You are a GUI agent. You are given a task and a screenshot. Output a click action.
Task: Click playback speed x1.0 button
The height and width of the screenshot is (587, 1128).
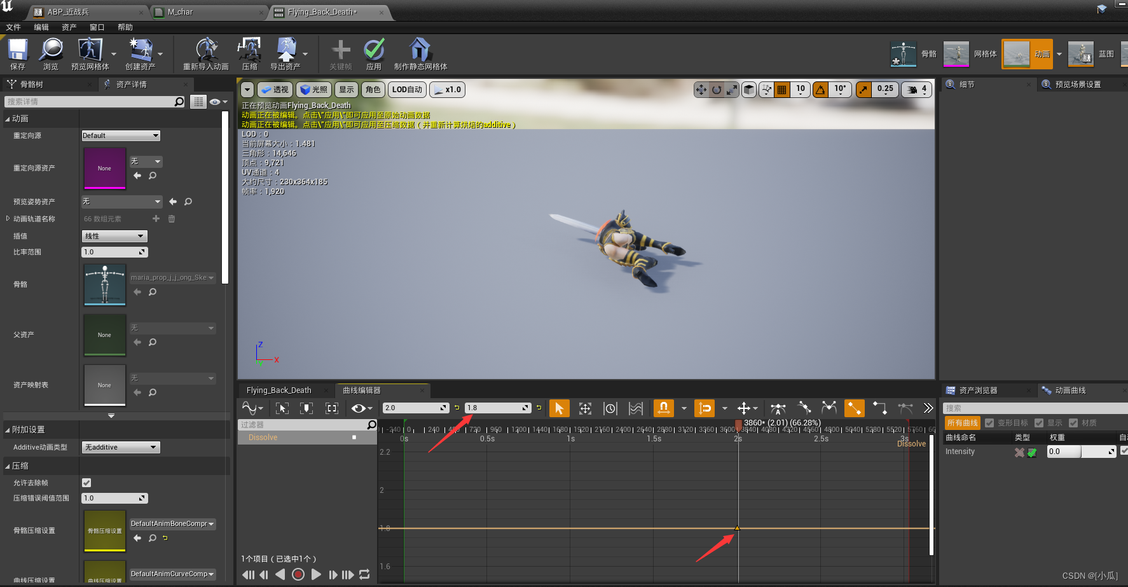click(448, 90)
